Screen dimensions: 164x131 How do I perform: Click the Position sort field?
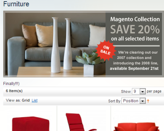(x=133, y=101)
